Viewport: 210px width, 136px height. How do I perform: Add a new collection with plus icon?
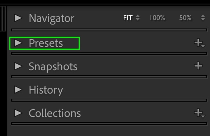coord(199,113)
